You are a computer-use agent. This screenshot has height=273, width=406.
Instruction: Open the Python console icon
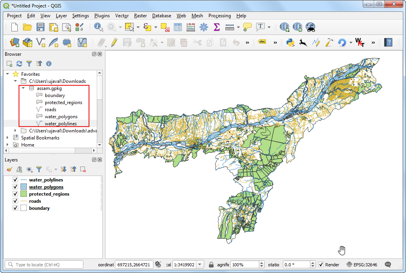point(290,42)
